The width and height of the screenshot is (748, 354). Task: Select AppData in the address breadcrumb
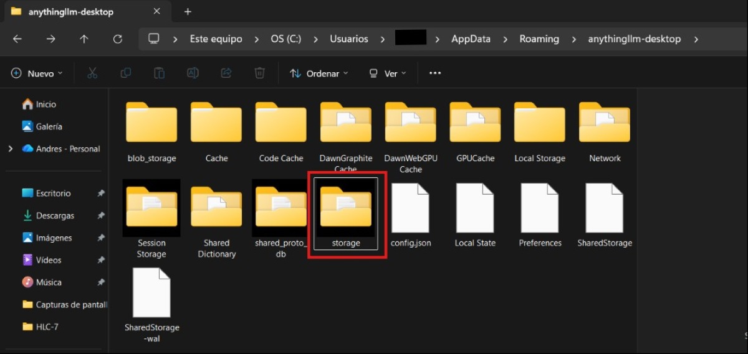471,39
